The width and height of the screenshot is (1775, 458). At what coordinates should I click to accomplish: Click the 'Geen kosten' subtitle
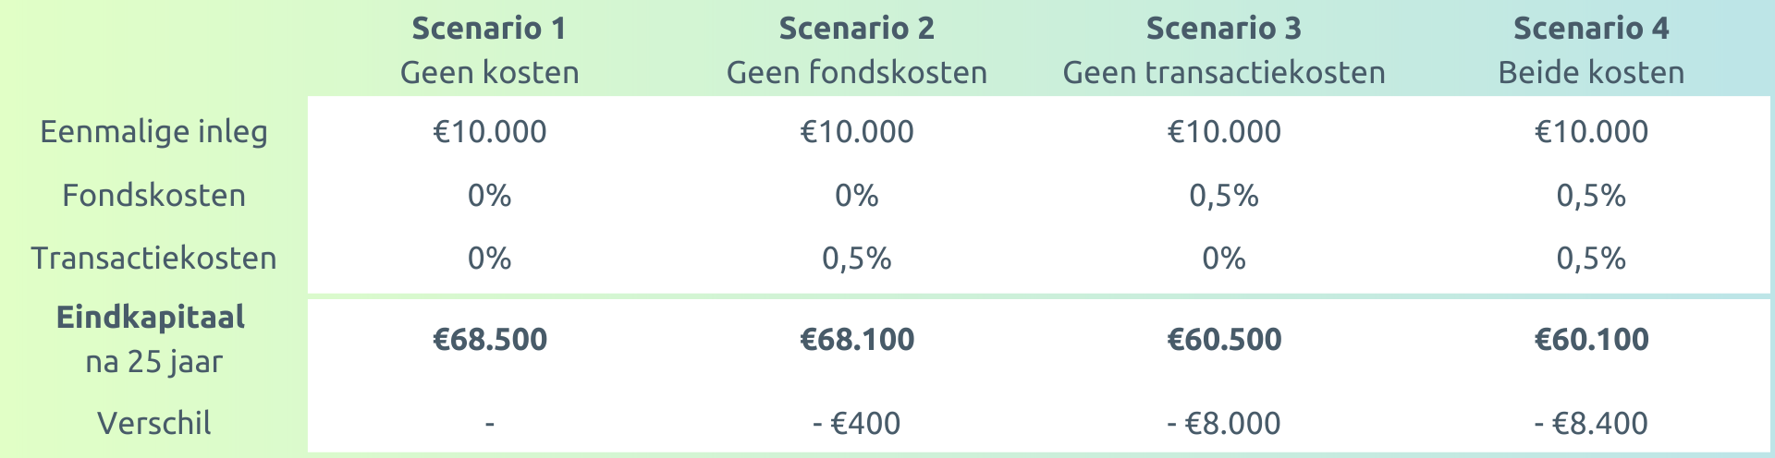click(489, 73)
